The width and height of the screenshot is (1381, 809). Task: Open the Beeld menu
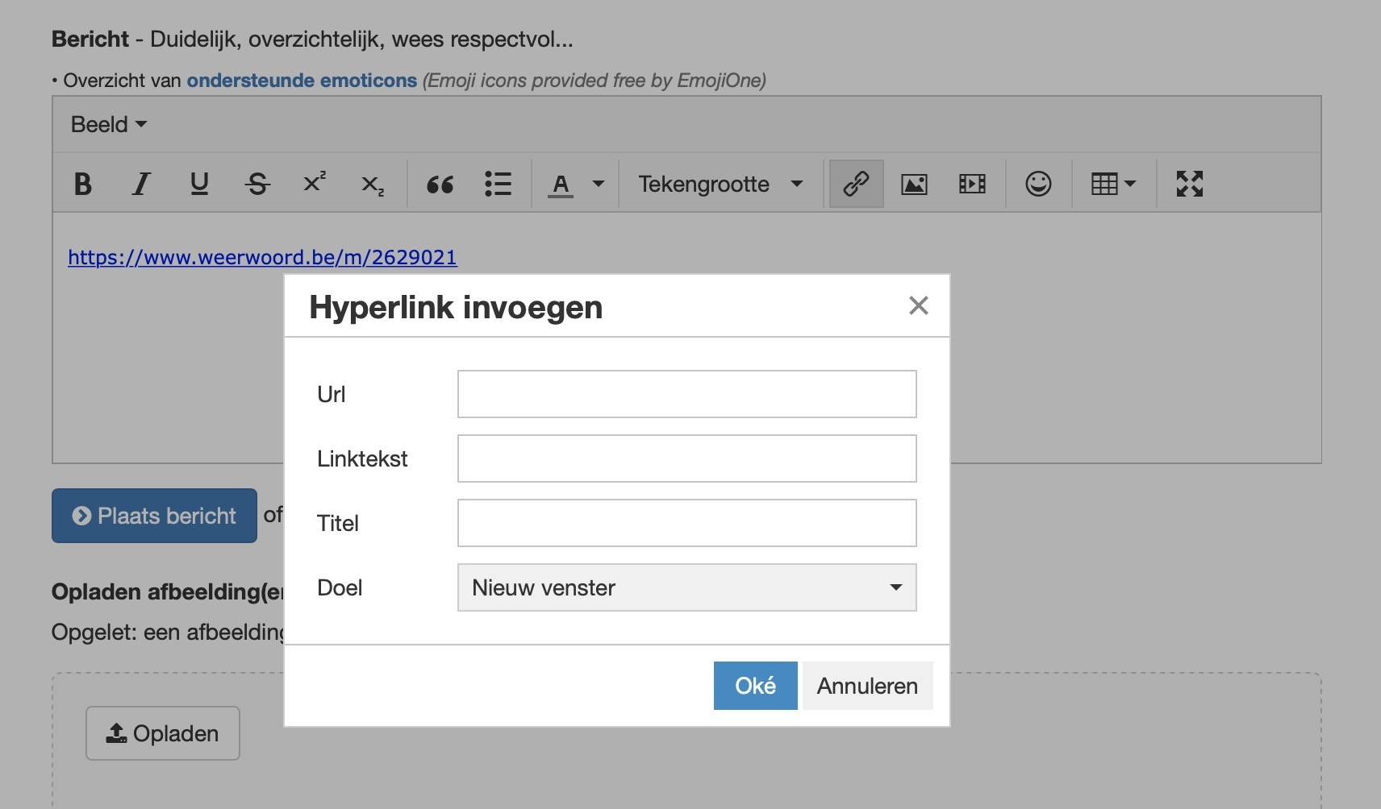[x=108, y=124]
